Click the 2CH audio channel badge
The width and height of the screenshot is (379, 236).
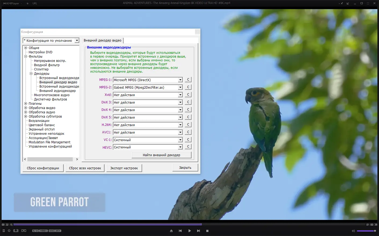(58, 231)
